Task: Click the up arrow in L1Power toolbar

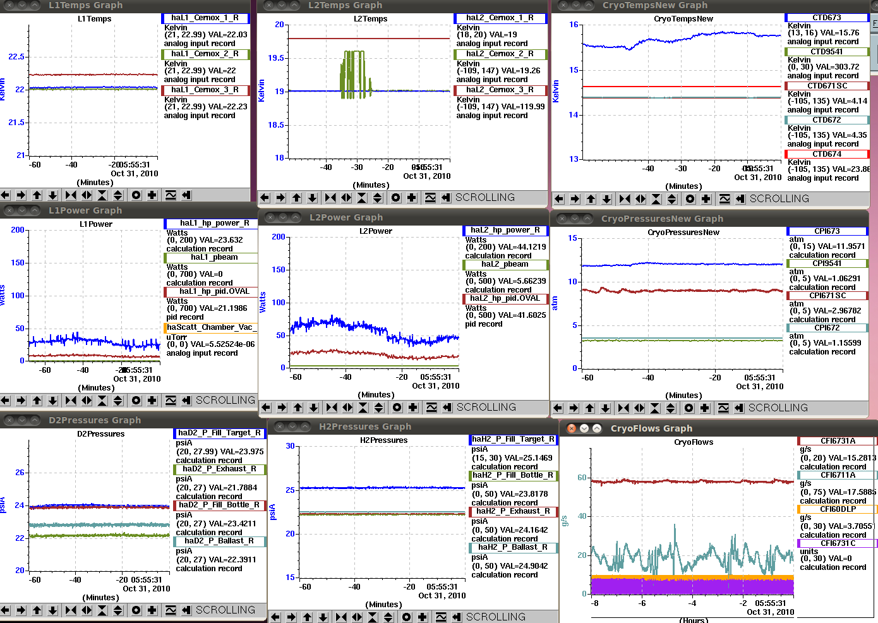Action: 37,401
